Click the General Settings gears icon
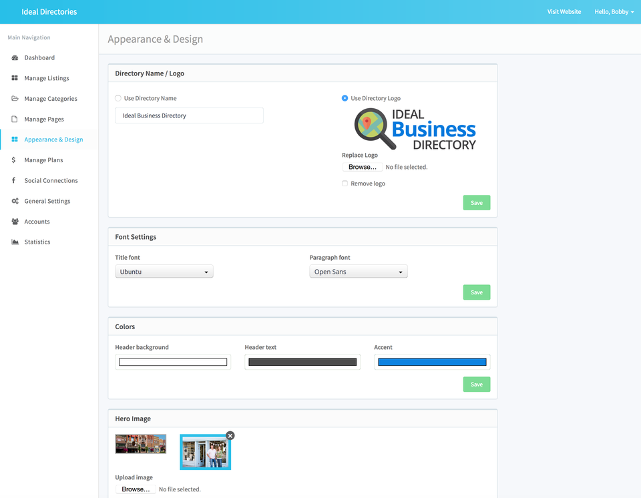 15,201
